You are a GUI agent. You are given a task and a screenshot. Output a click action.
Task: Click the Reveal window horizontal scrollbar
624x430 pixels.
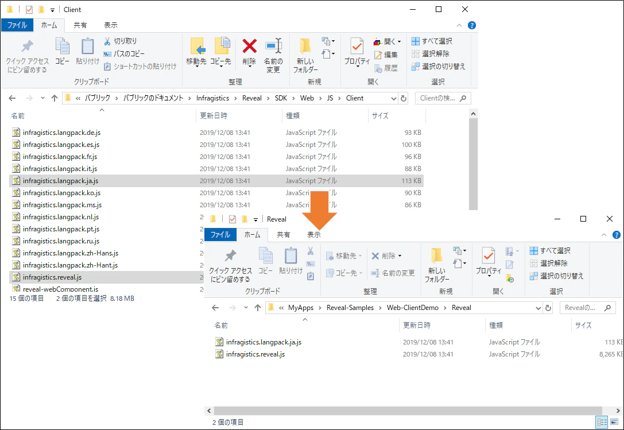pyautogui.click(x=408, y=410)
